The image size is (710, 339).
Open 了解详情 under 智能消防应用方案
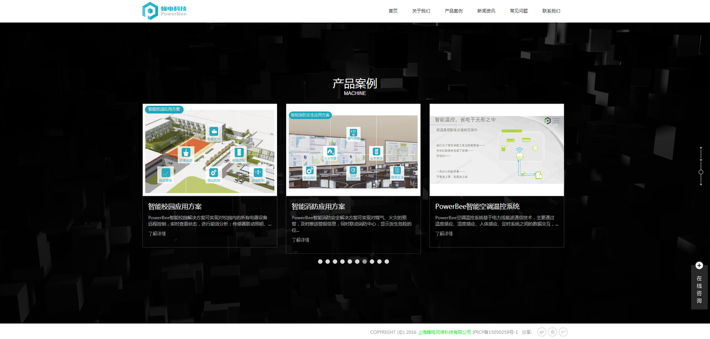click(x=301, y=240)
